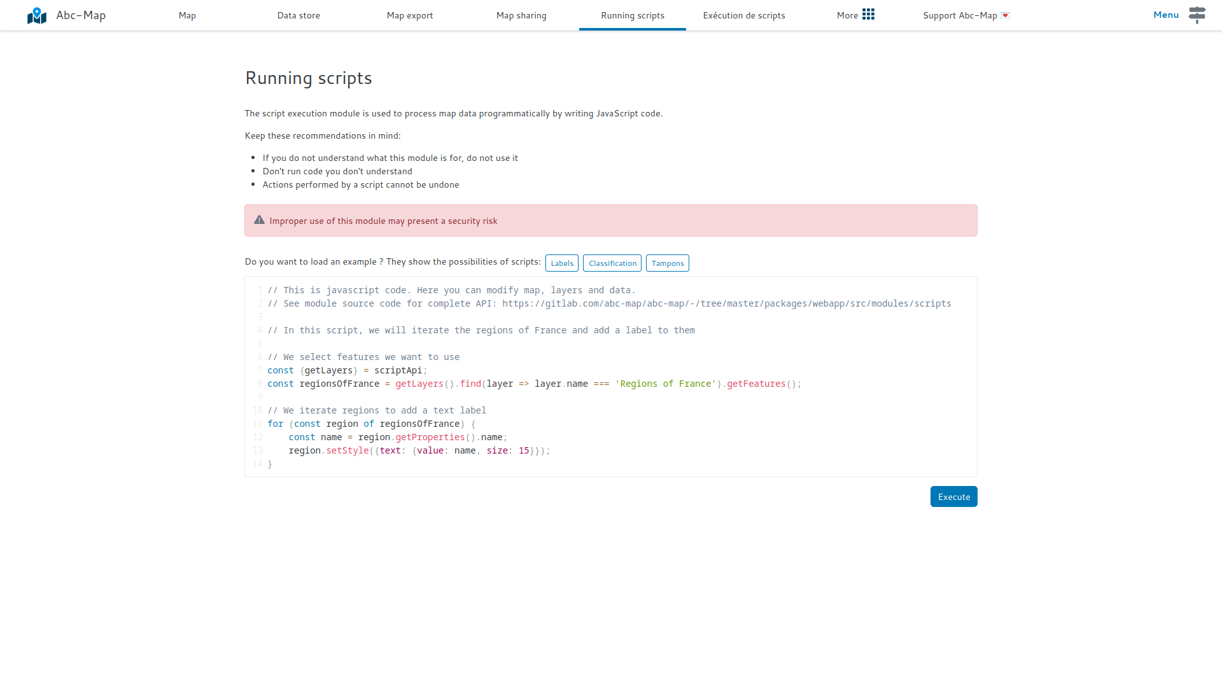Load the Classification example script

(x=612, y=263)
